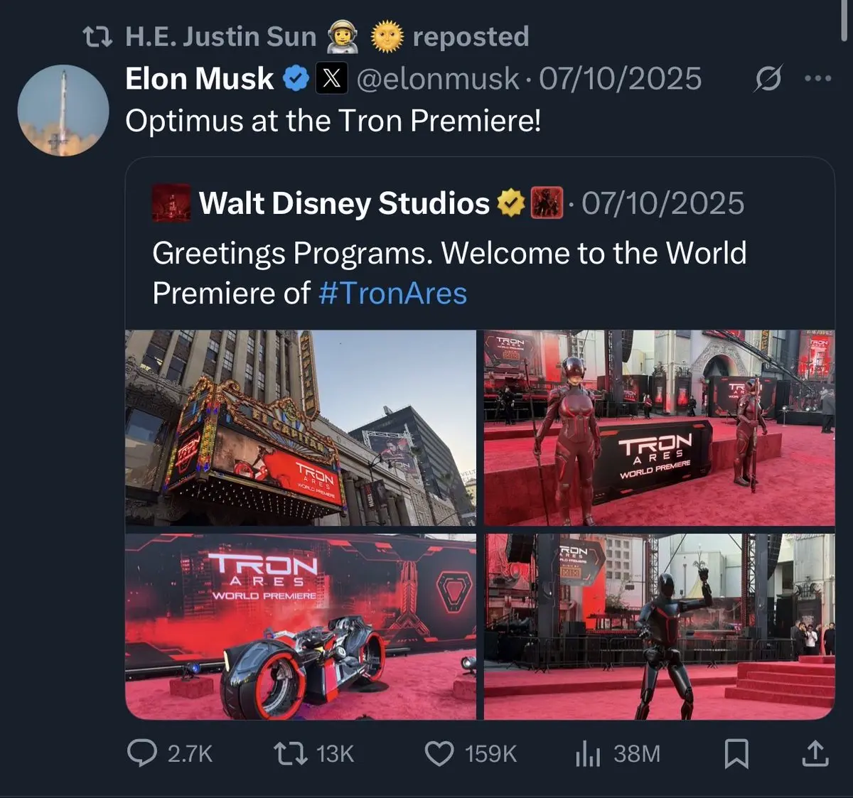View the El Capitan theatre marquee photo
The height and width of the screenshot is (798, 853).
(301, 428)
